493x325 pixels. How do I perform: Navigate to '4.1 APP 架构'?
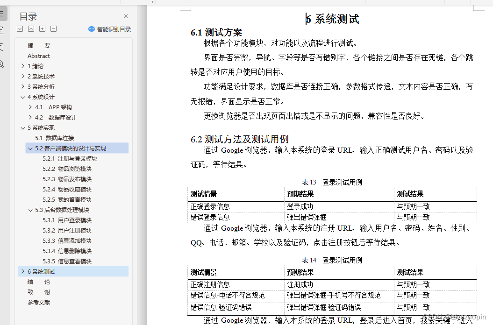(53, 107)
